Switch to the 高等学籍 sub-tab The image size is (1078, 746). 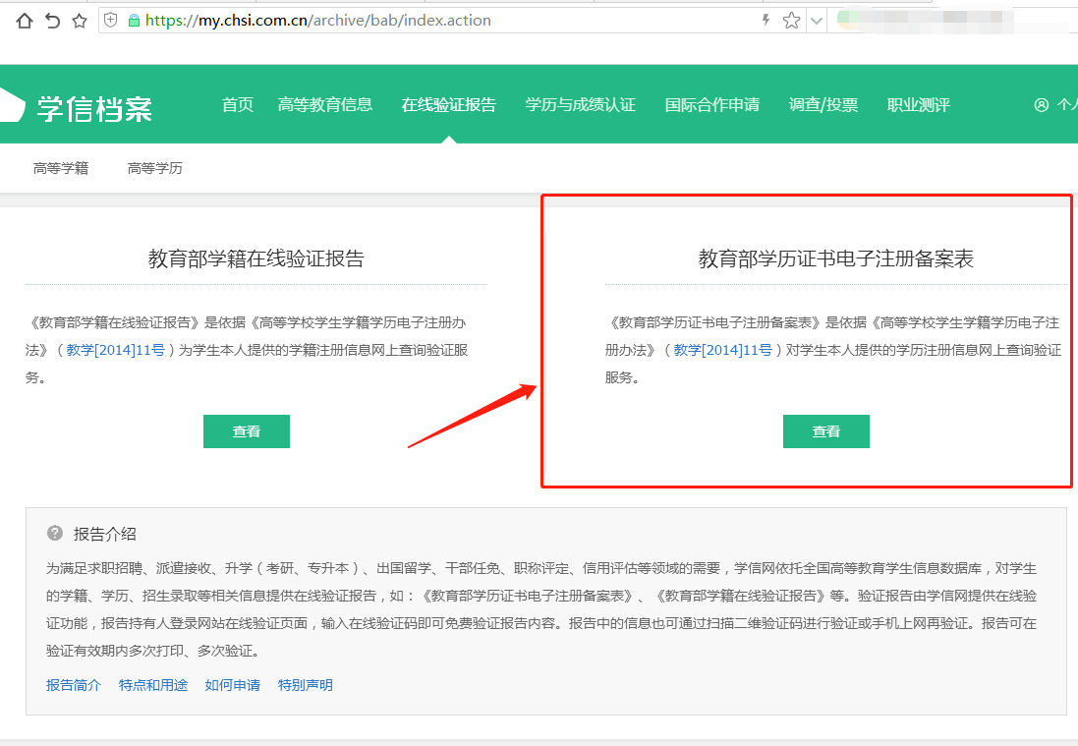point(61,168)
